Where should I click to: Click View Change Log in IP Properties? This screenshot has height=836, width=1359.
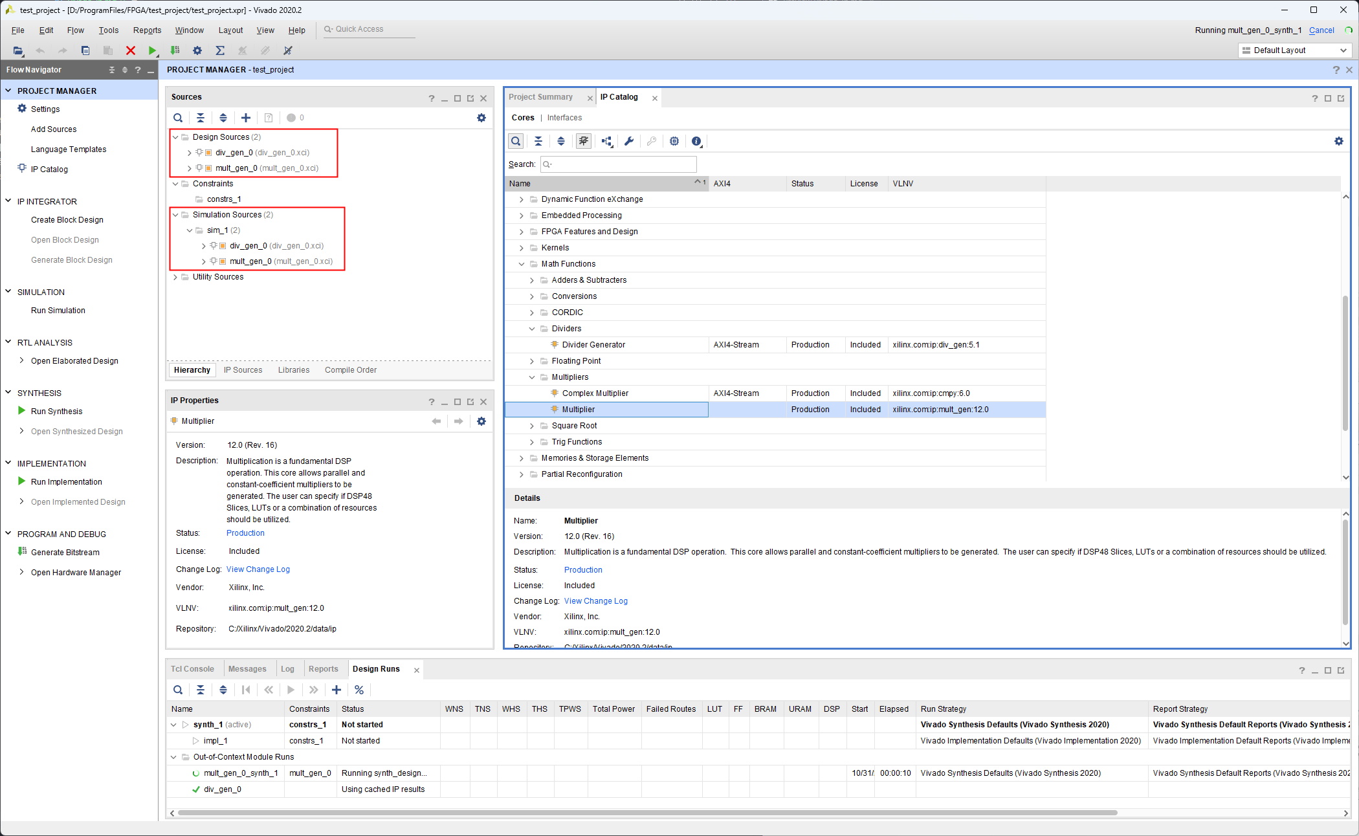(x=258, y=569)
